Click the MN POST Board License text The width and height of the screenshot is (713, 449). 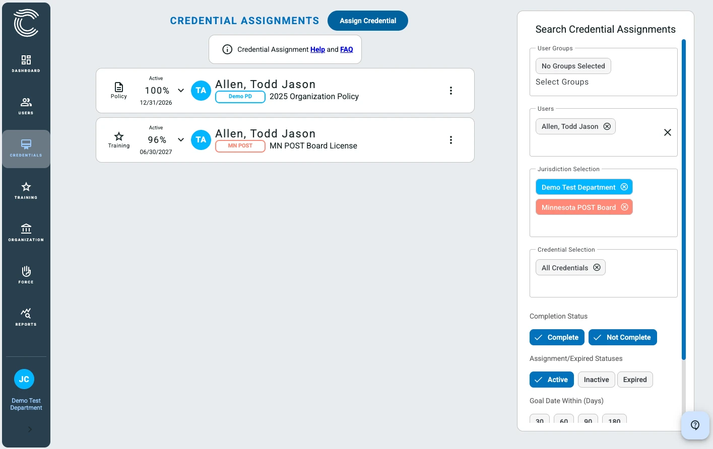pyautogui.click(x=313, y=146)
